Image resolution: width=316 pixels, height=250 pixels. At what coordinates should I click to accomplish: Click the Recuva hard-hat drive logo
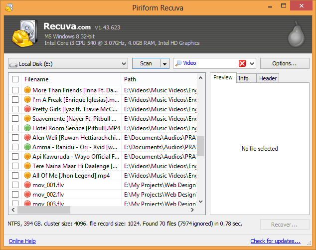tap(24, 33)
